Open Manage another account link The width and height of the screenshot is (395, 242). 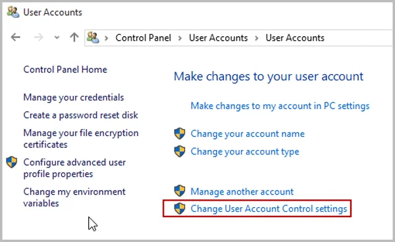242,191
